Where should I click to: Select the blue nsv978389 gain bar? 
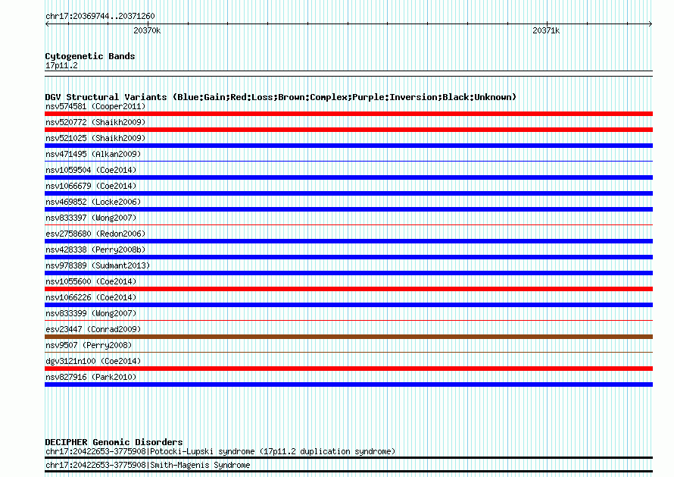[348, 273]
